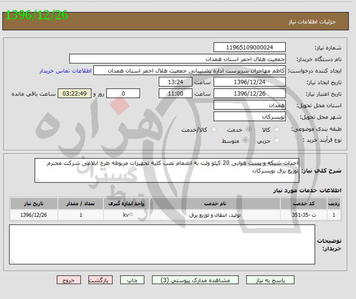The height and width of the screenshot is (299, 356).
Task: Click the شهر محل تحویل field
Action: click(x=249, y=116)
